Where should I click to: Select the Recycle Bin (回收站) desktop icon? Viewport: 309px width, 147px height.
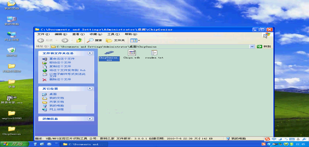coord(12,52)
